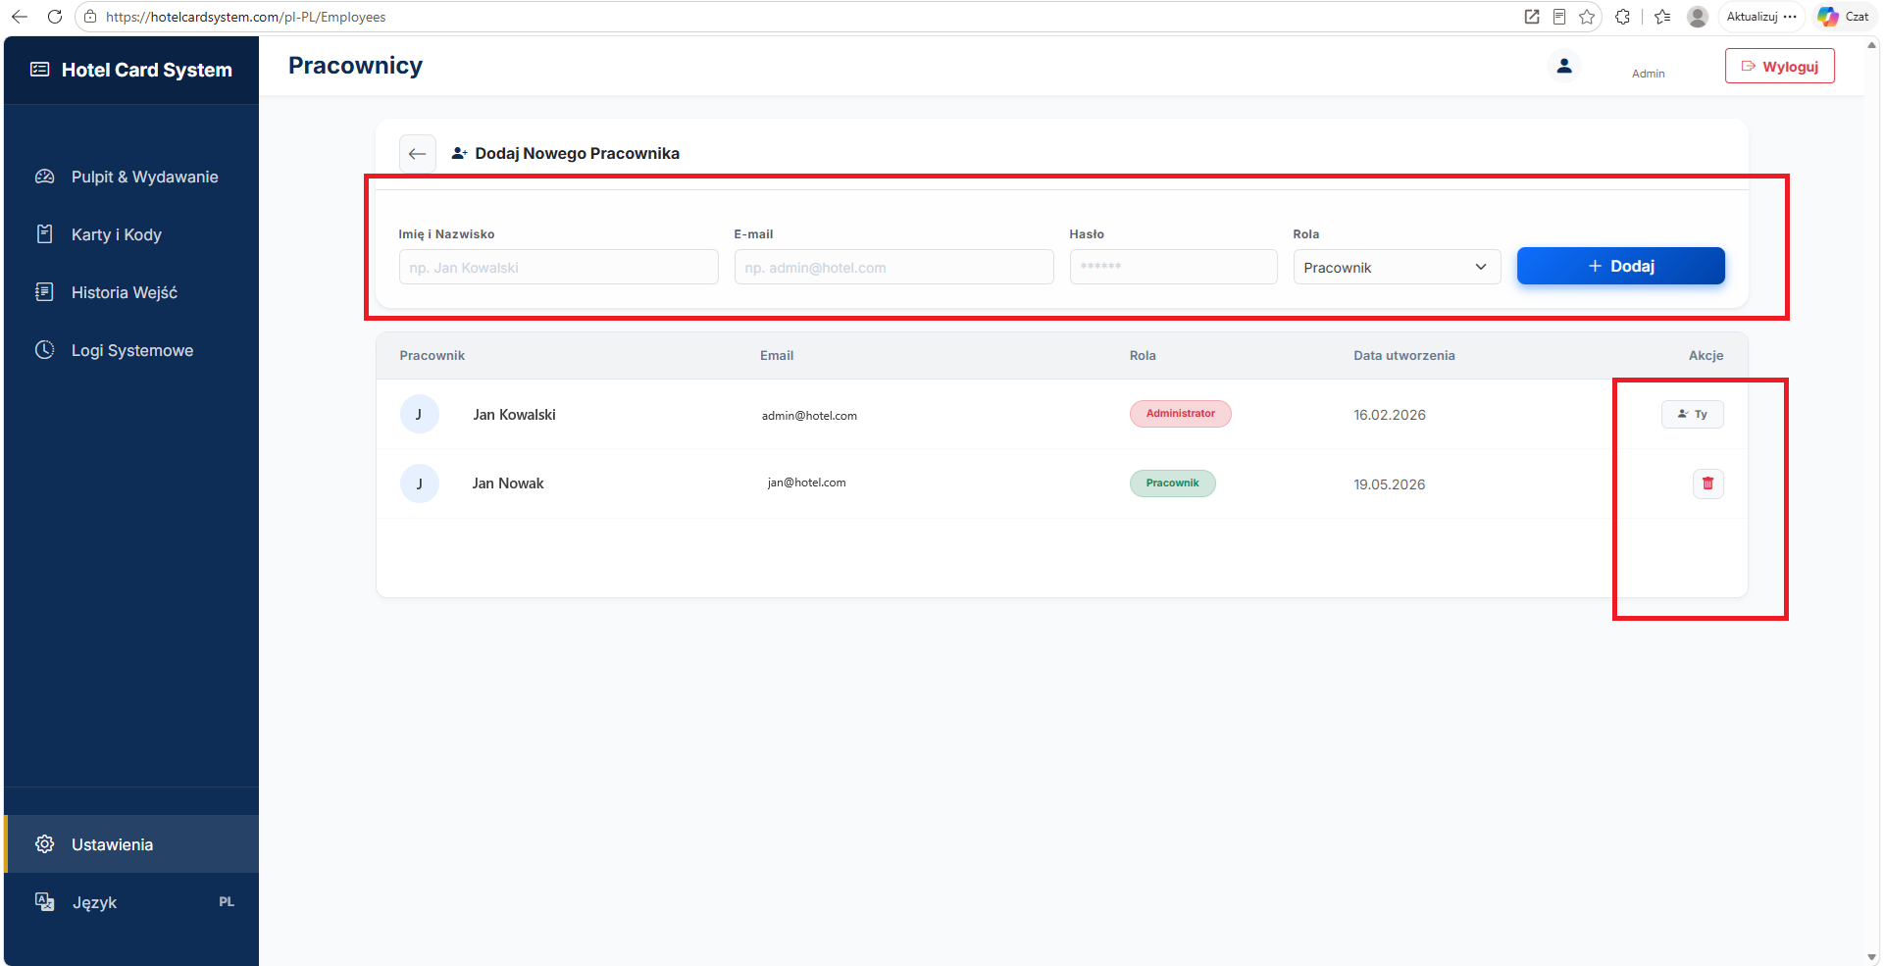This screenshot has height=966, width=1883.
Task: Open browser extensions puzzle icon
Action: tap(1623, 17)
